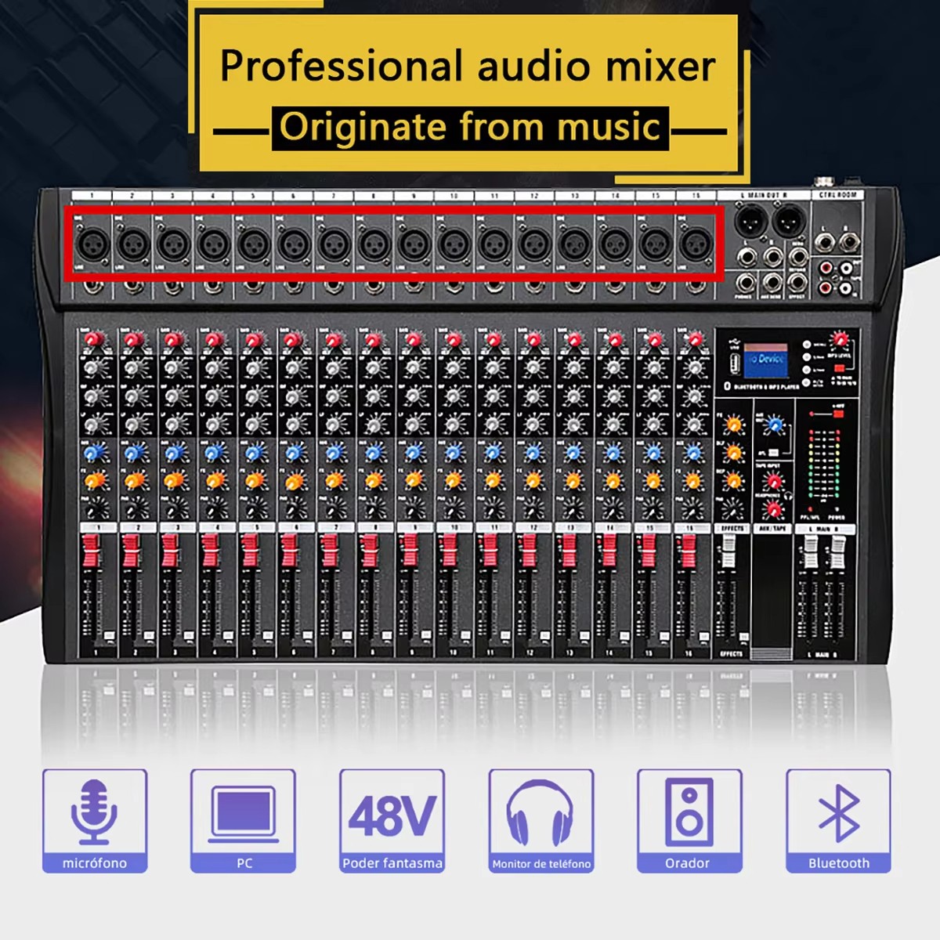This screenshot has width=940, height=940.
Task: Click the Bluetooth icon tile
Action: 838,820
